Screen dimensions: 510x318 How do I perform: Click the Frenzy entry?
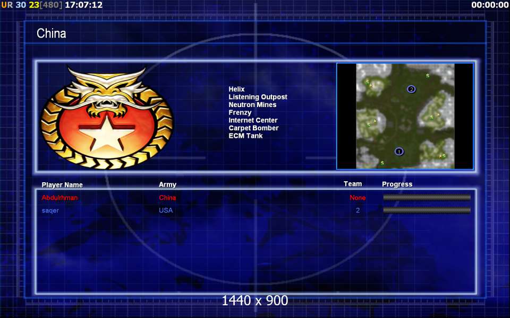point(240,112)
